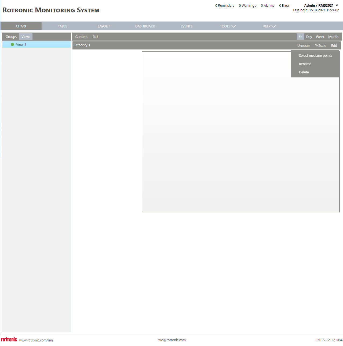Viewport: 343px width, 346px height.
Task: Click the green status dot of View 1
Action: [x=12, y=44]
